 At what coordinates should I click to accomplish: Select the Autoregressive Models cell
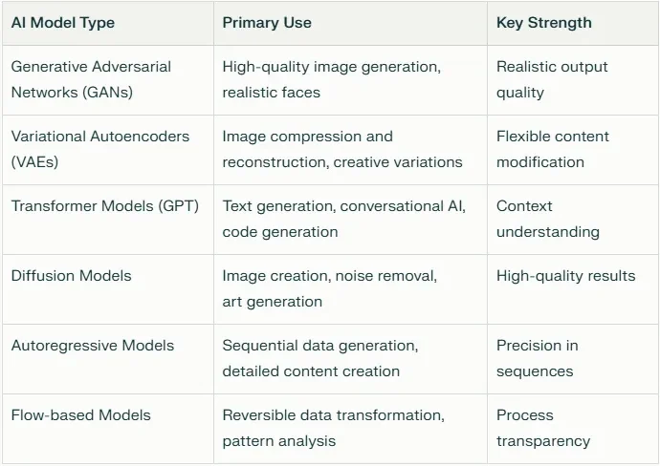click(x=93, y=346)
